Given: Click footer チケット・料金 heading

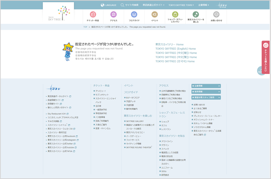Looking at the screenshot, I should pyautogui.click(x=101, y=85).
